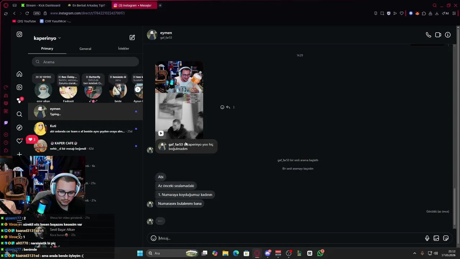The height and width of the screenshot is (259, 460).
Task: Switch to the General inbox tab
Action: tap(85, 49)
